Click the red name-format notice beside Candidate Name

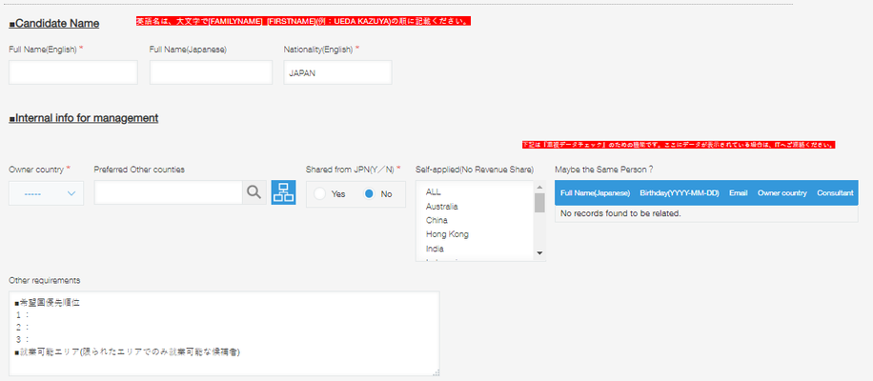tap(305, 21)
